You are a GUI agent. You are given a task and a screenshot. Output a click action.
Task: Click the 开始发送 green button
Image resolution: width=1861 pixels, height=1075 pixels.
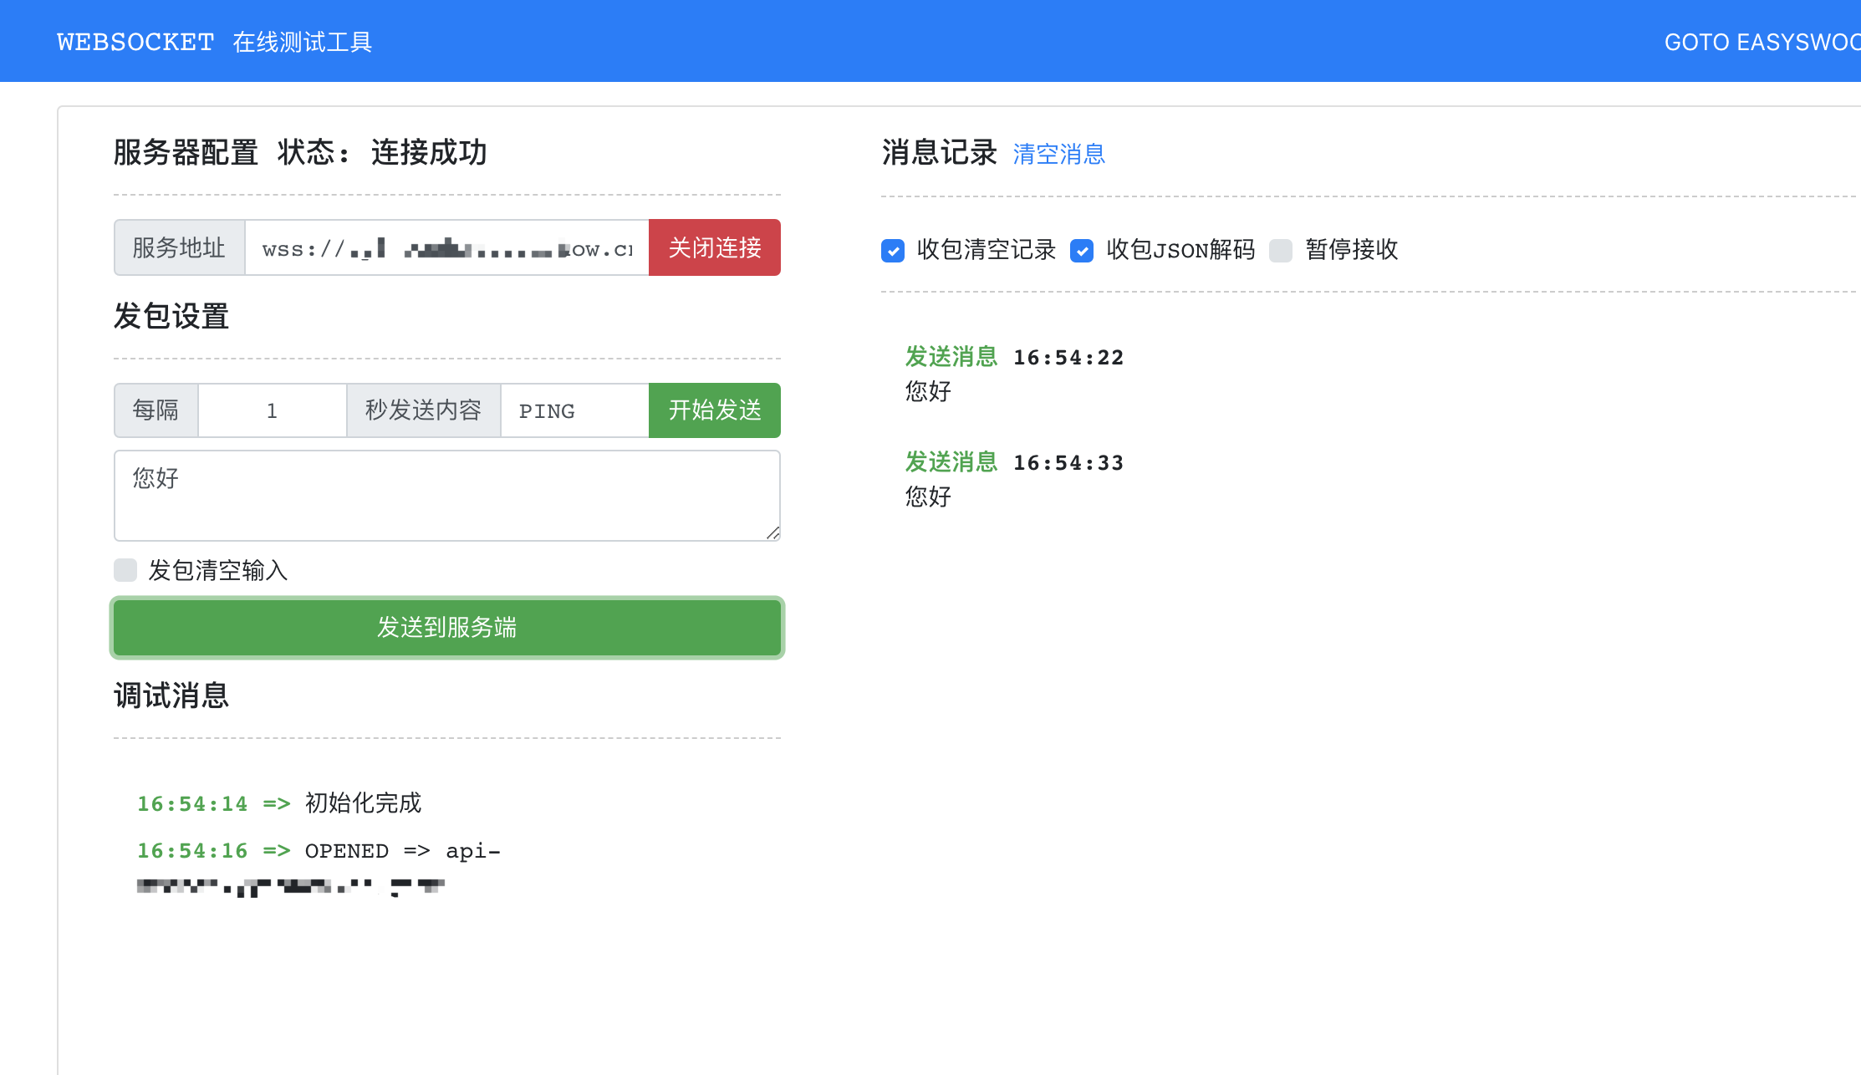point(715,410)
